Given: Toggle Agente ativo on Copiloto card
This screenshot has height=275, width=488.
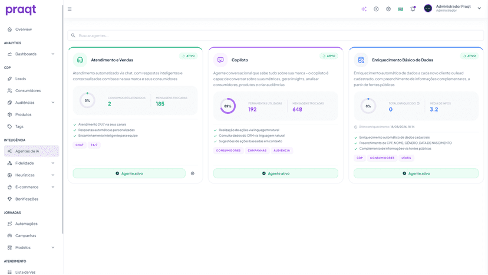Looking at the screenshot, I should pyautogui.click(x=276, y=173).
